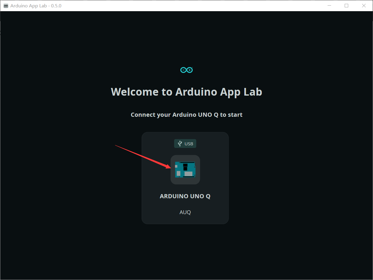Click the Welcome to Arduino App Lab heading

pos(186,92)
